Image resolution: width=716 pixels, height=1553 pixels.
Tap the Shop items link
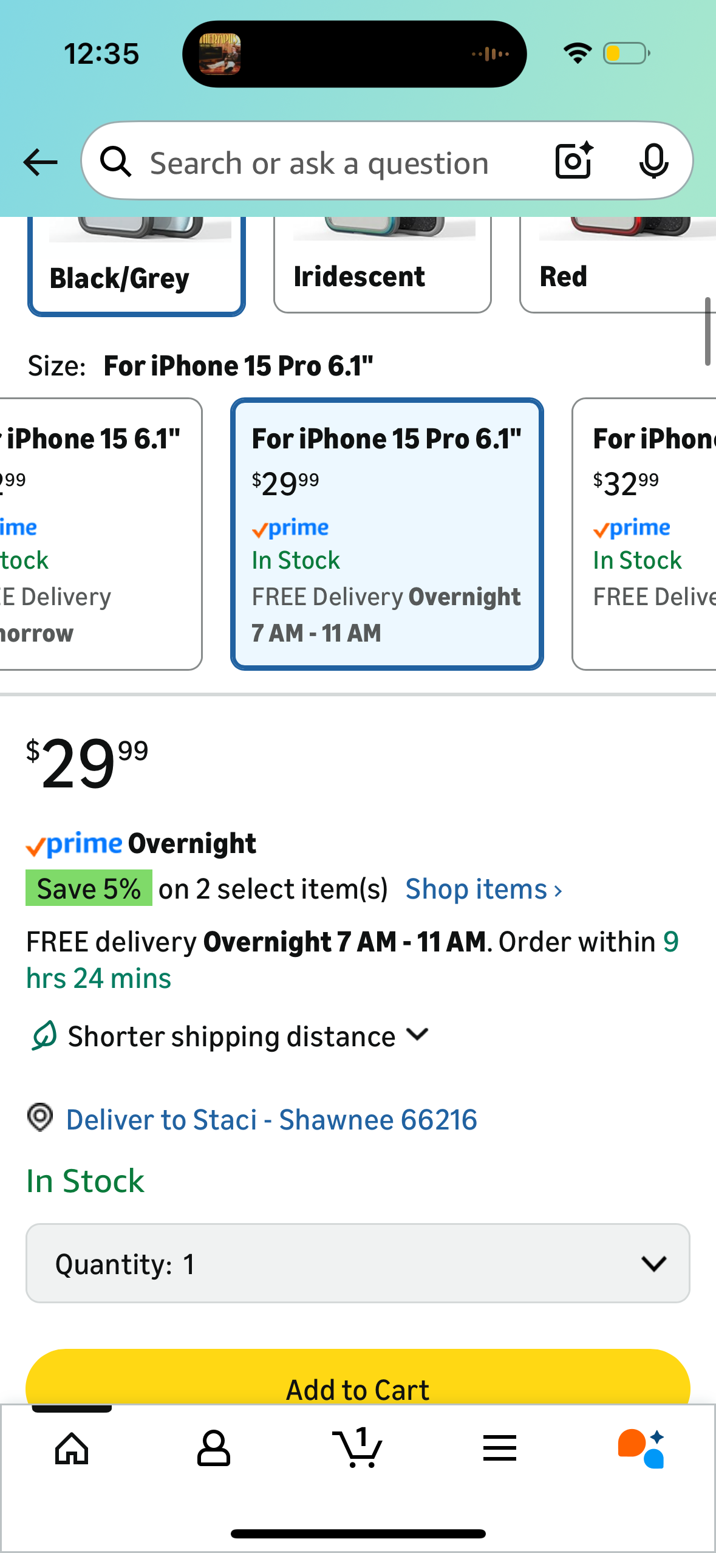tap(483, 890)
